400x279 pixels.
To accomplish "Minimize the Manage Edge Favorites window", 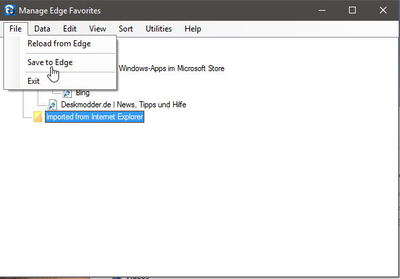I will click(x=322, y=10).
